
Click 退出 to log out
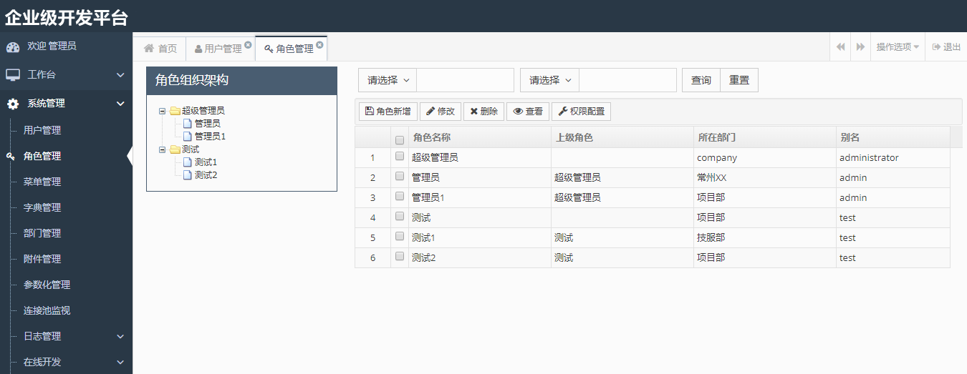(946, 46)
